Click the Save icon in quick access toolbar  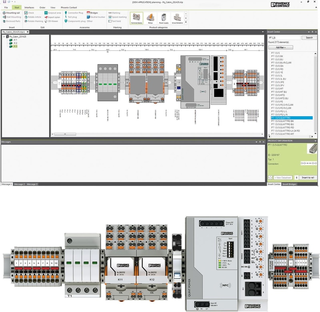(x=4, y=2)
